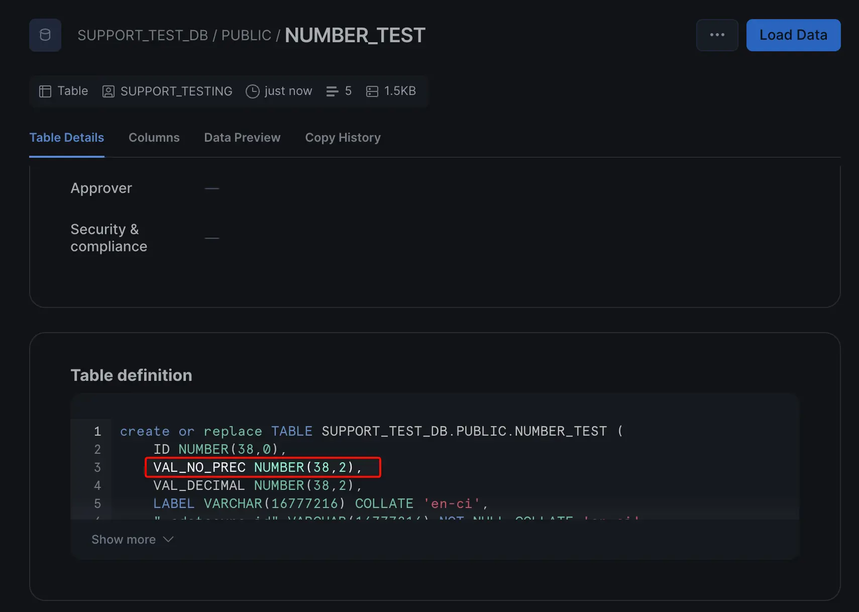The width and height of the screenshot is (859, 612).
Task: Open the Data Preview tab
Action: [x=242, y=138]
